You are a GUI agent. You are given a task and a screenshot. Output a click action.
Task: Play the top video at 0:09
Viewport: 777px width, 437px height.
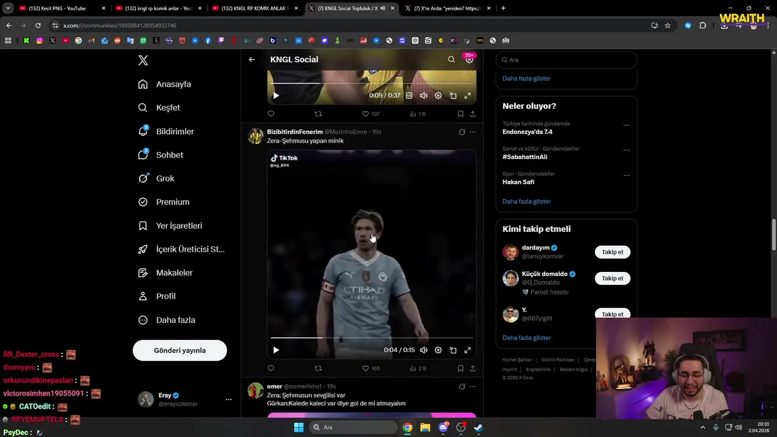pos(276,96)
